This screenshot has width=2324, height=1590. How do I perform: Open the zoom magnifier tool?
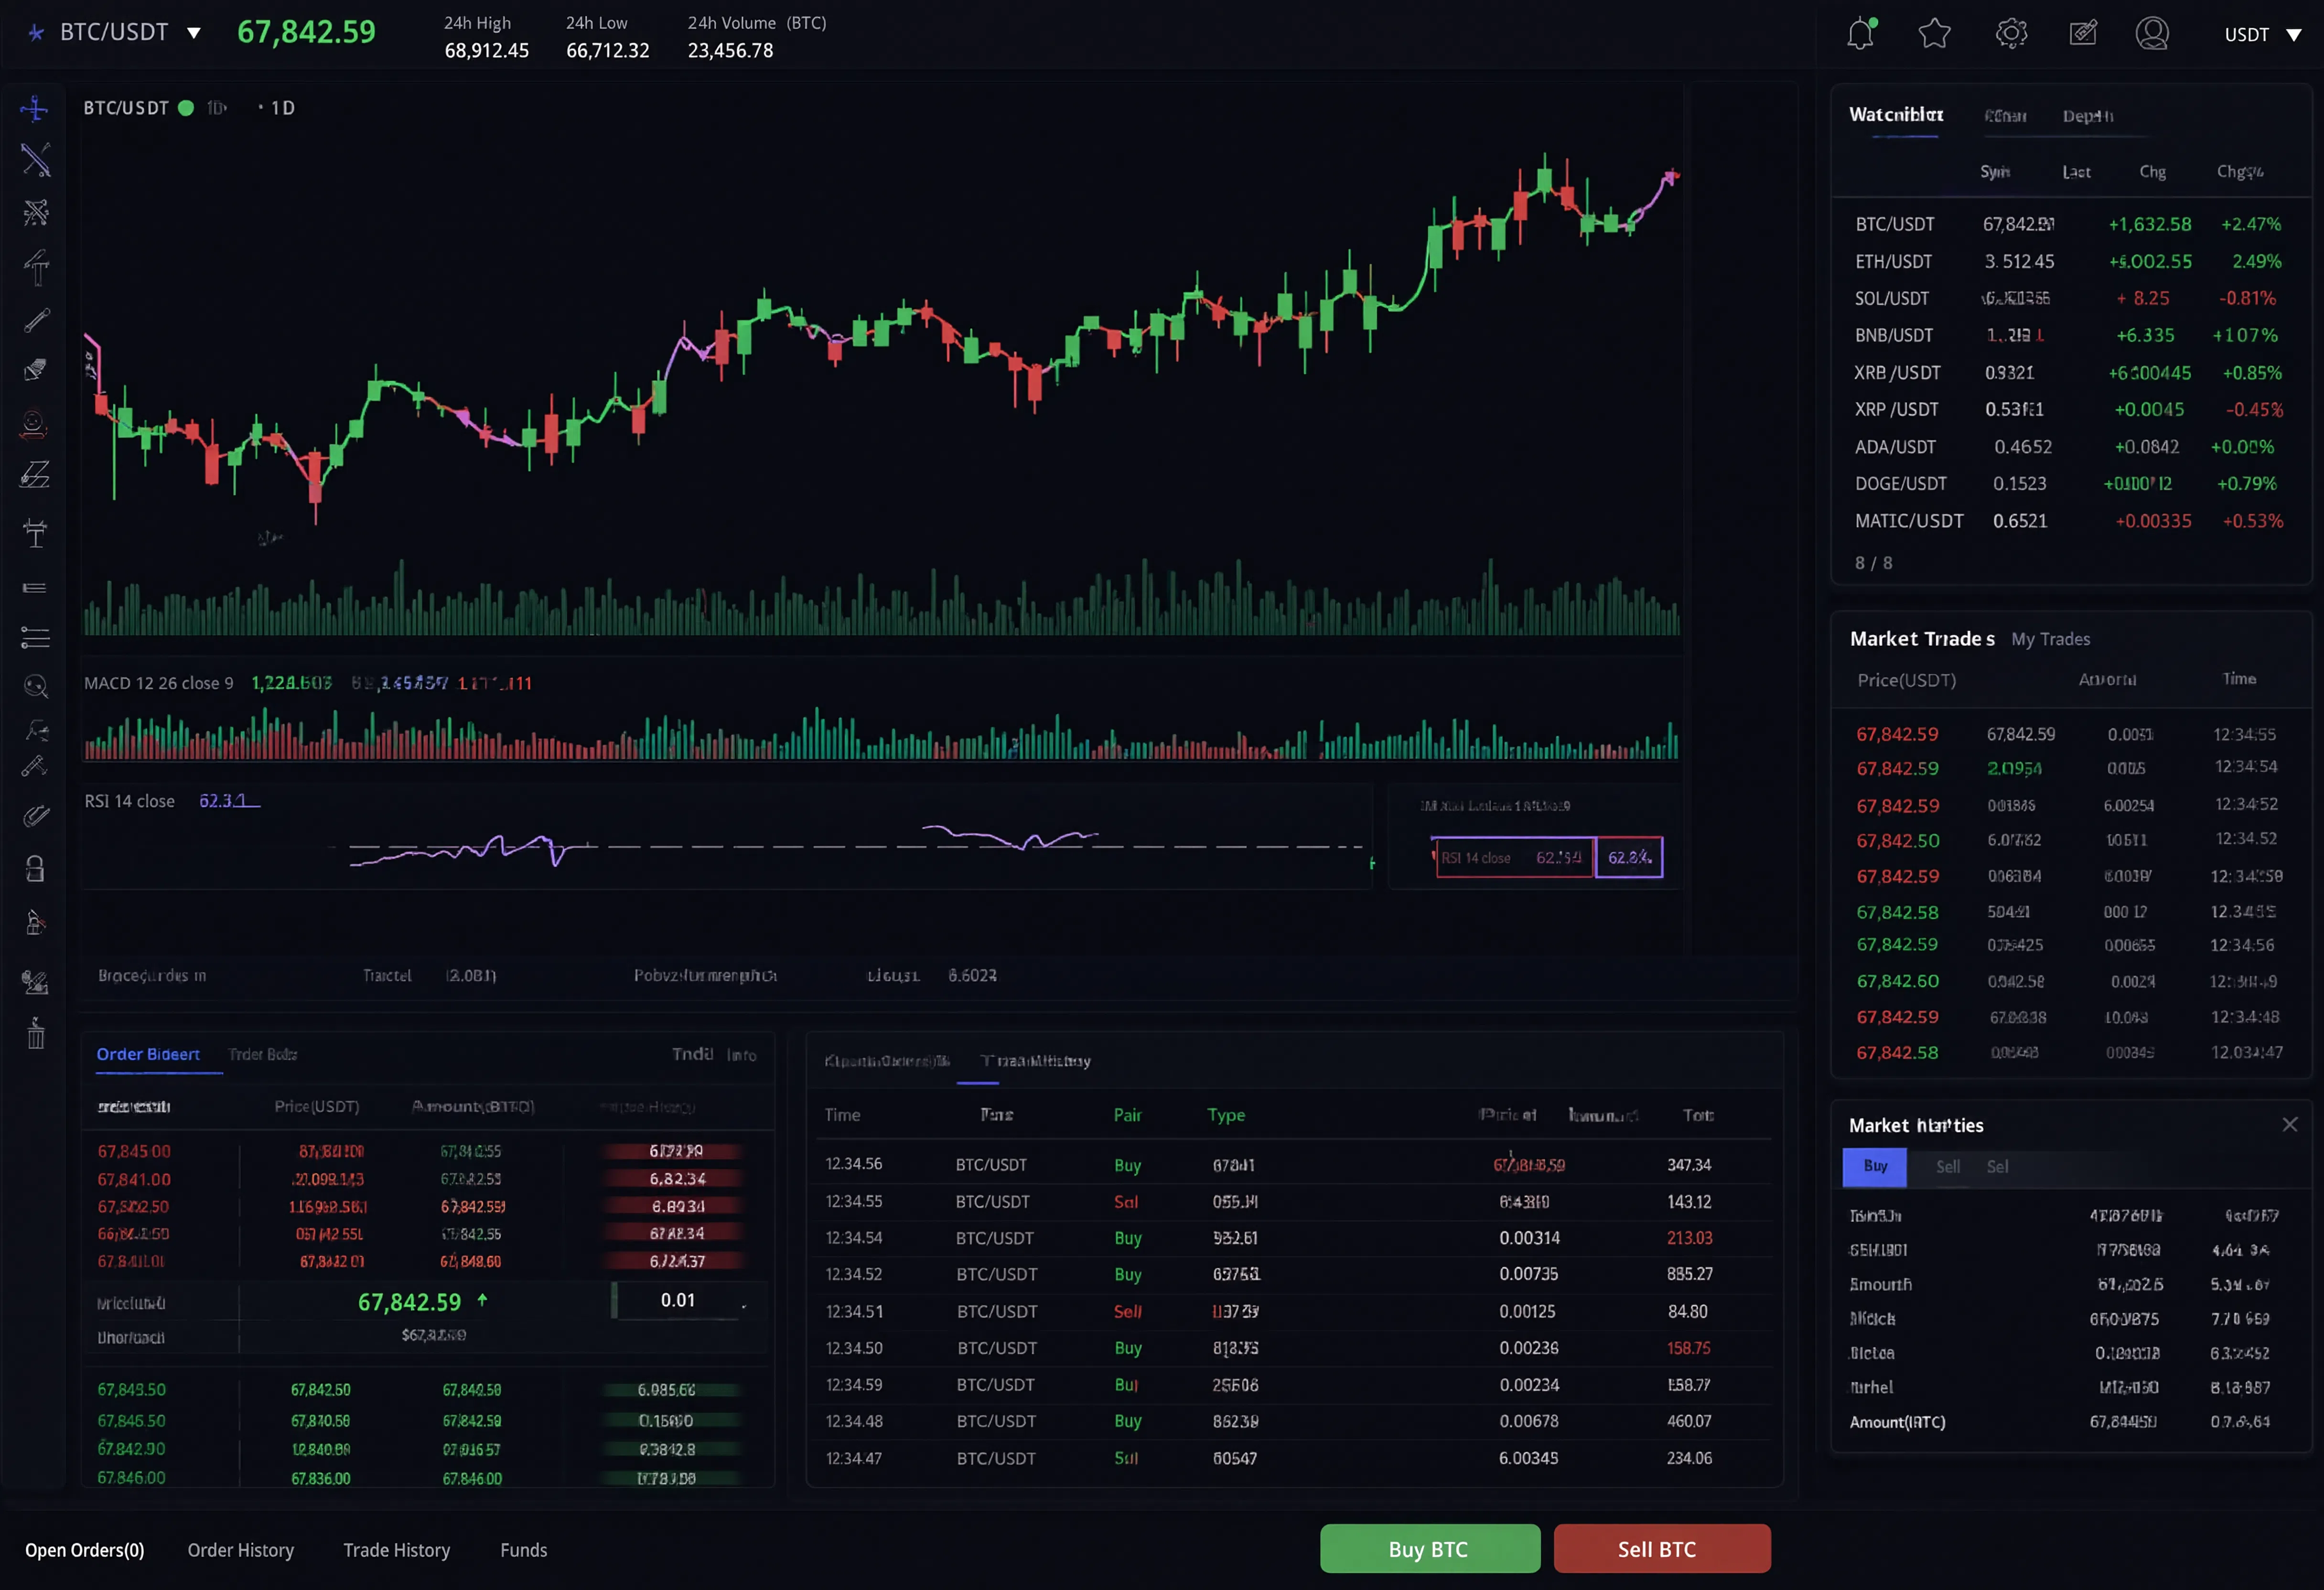click(x=36, y=686)
